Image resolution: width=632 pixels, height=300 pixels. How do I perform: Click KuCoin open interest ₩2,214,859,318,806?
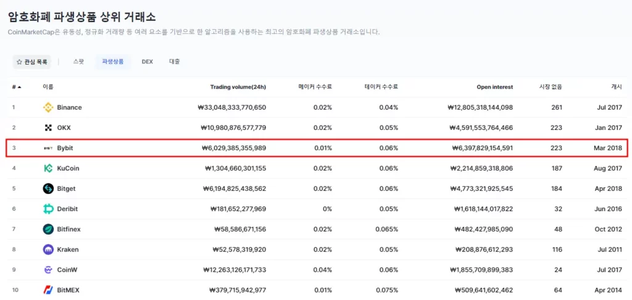(x=481, y=168)
